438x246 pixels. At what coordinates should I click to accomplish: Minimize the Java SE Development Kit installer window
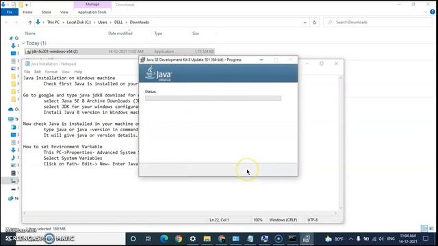pyautogui.click(x=261, y=59)
